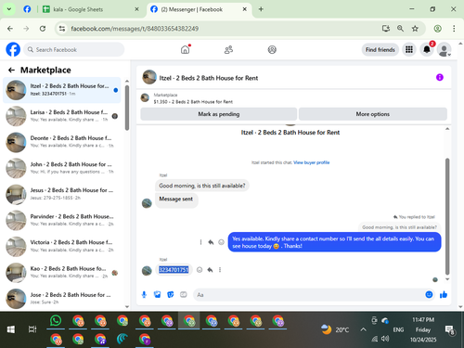This screenshot has height=348, width=464.
Task: Open the John 2 Beds conversation
Action: point(62,168)
